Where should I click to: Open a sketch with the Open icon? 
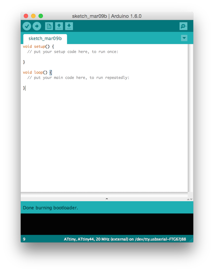click(59, 26)
